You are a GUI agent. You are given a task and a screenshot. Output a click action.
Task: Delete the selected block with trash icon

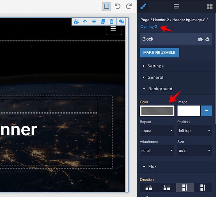coord(111,22)
